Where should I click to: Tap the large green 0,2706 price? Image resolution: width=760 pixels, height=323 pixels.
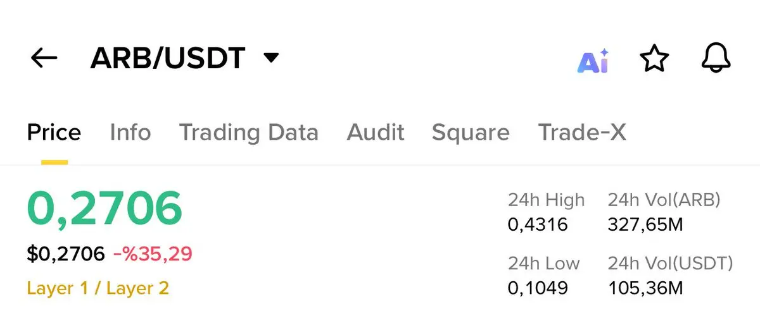(x=104, y=209)
